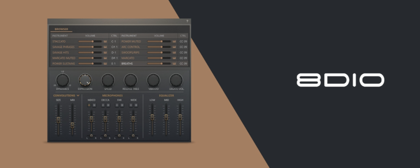Click the MIXED microphone pan knob
This screenshot has width=420, height=168.
click(91, 135)
